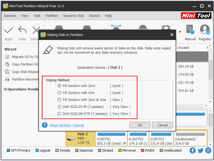Click the Logical cyan legend swatch
Viewport: 214px width, 161px height.
37,150
